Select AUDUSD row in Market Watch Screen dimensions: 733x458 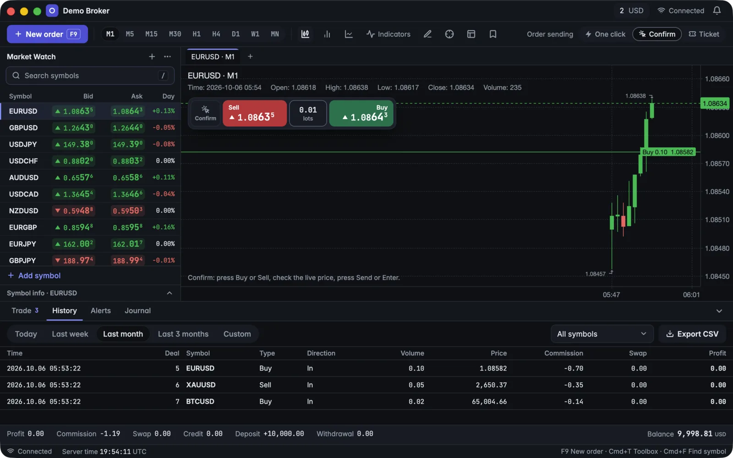(90, 178)
